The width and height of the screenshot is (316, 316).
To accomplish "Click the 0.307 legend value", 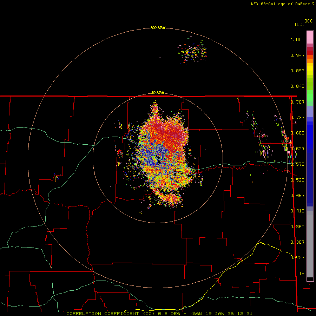I will pyautogui.click(x=297, y=242).
